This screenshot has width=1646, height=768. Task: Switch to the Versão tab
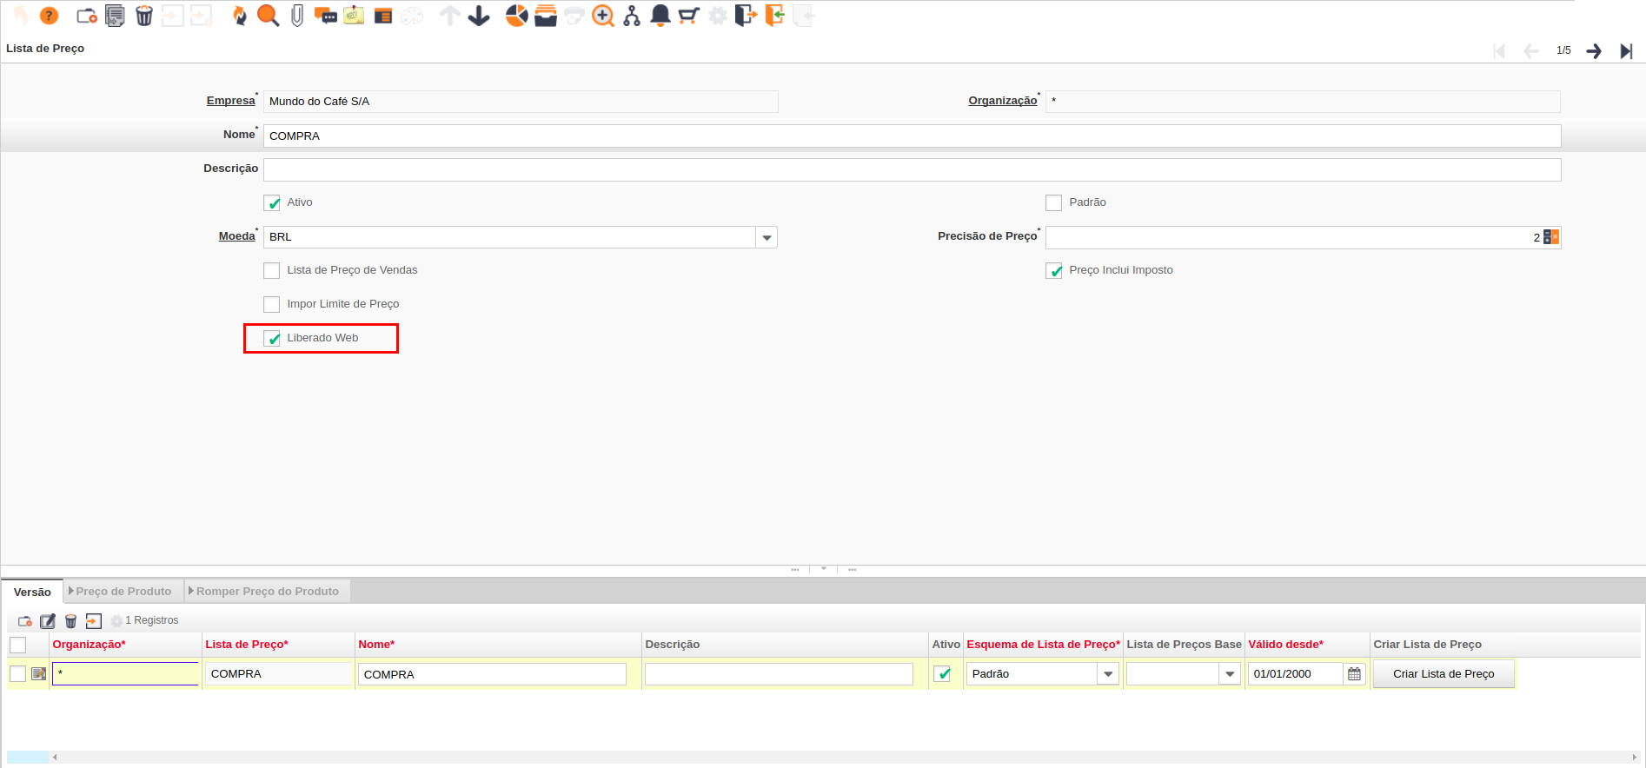click(32, 592)
